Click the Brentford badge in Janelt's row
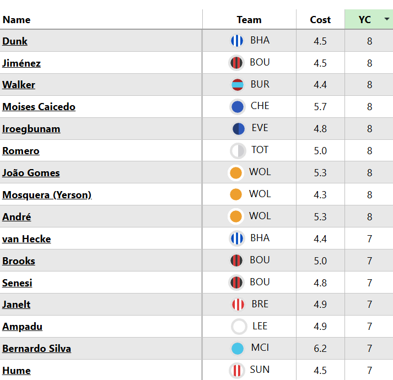The width and height of the screenshot is (393, 380). tap(238, 305)
